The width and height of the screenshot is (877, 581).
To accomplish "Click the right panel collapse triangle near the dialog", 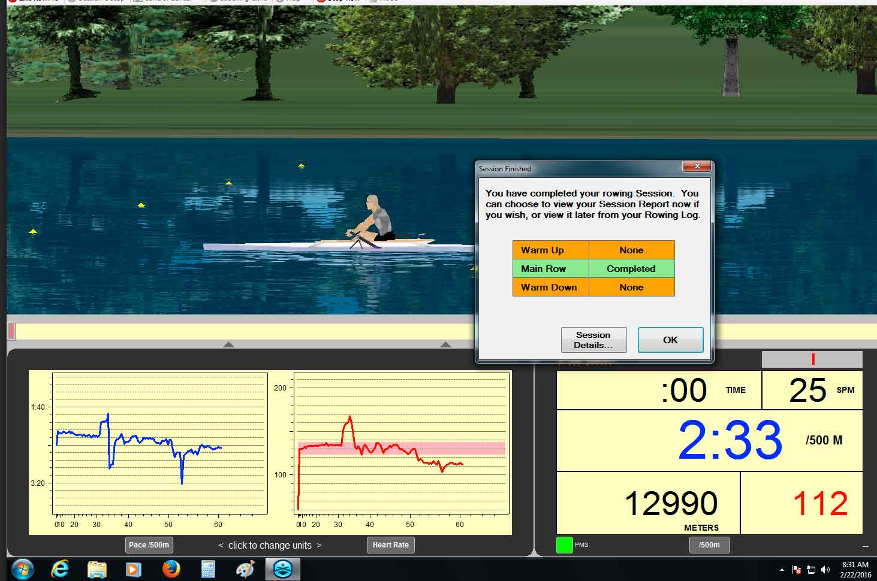I will (x=445, y=344).
